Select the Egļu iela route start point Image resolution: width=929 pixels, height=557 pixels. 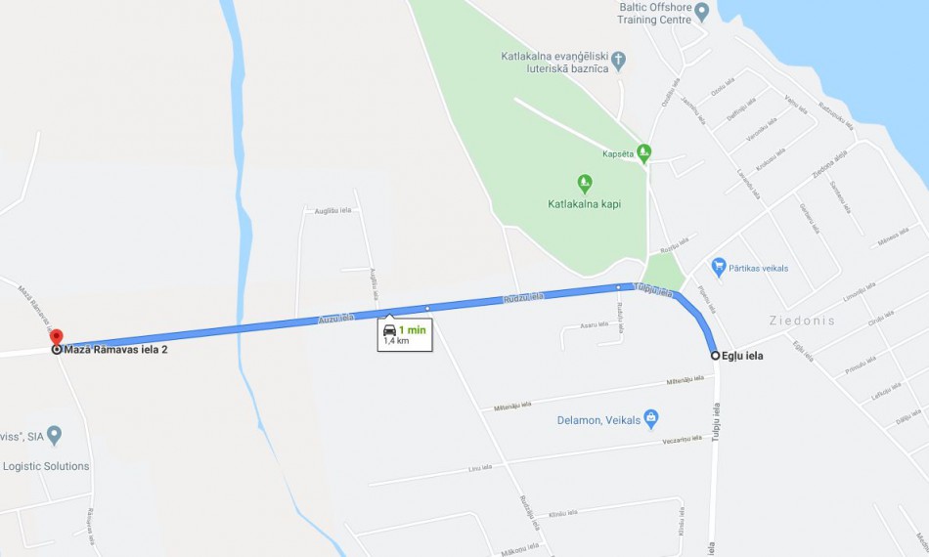tap(715, 356)
